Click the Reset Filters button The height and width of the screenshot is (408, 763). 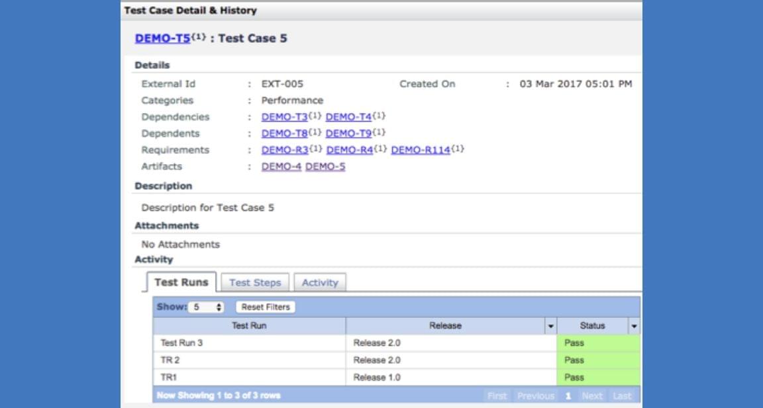pos(266,307)
